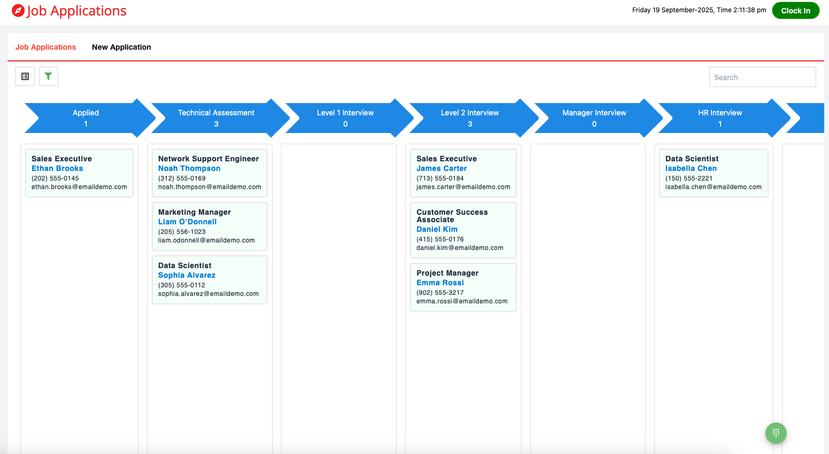The width and height of the screenshot is (829, 454).
Task: Open Ethan Brooks applicant link
Action: tap(57, 168)
